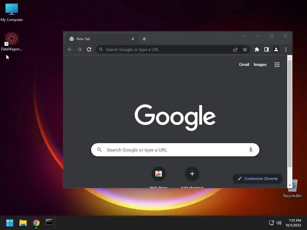Start voice search with microphone icon

[x=251, y=150]
